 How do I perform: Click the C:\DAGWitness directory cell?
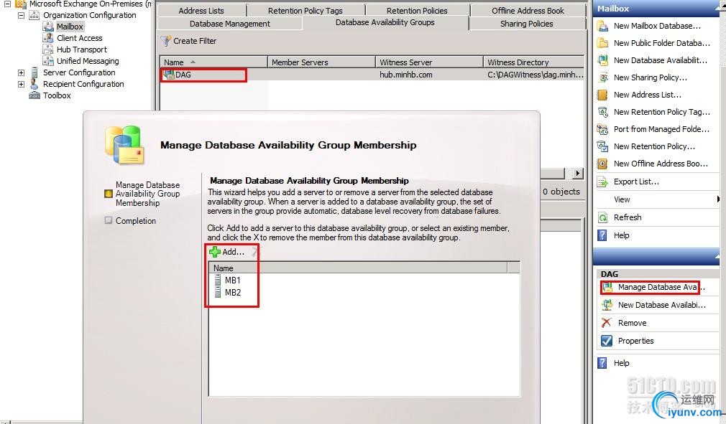(536, 75)
